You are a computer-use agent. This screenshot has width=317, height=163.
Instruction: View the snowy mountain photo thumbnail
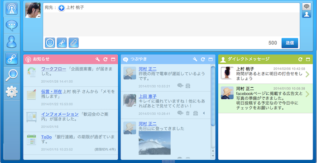(155, 143)
